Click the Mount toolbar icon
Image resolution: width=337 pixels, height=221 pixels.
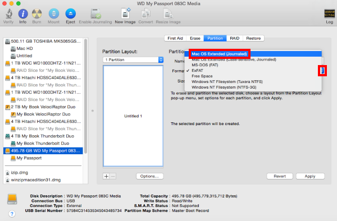[x=54, y=13]
